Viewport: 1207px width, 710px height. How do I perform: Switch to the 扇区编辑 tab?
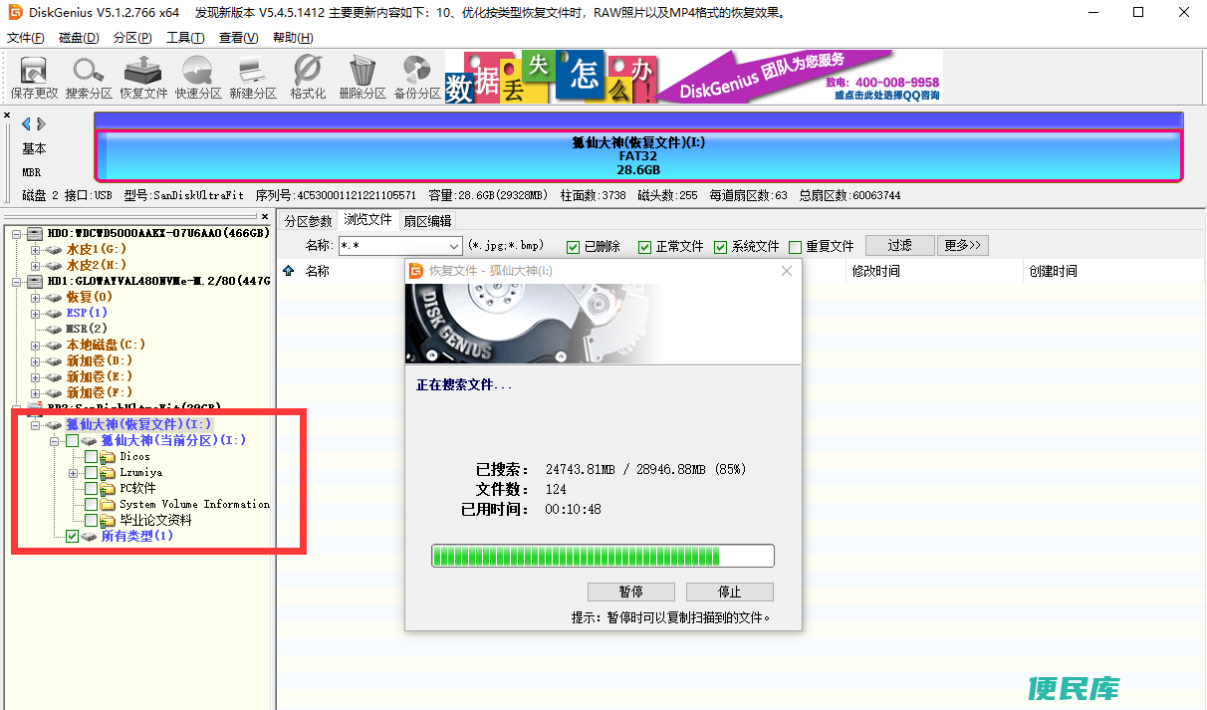427,221
